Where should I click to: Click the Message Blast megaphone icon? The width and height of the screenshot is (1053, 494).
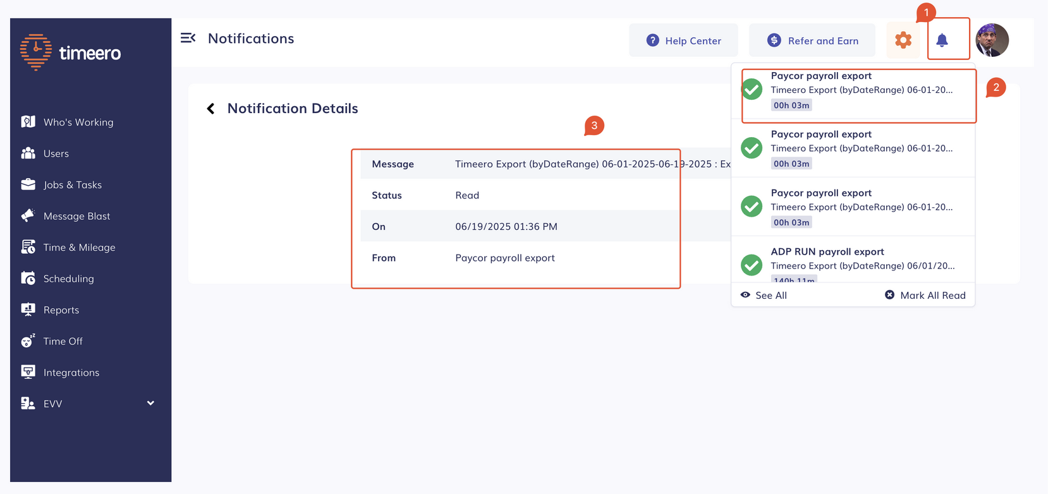[28, 215]
